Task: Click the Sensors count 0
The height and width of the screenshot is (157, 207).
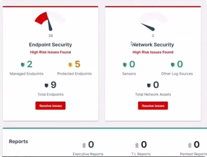Action: click(x=132, y=64)
